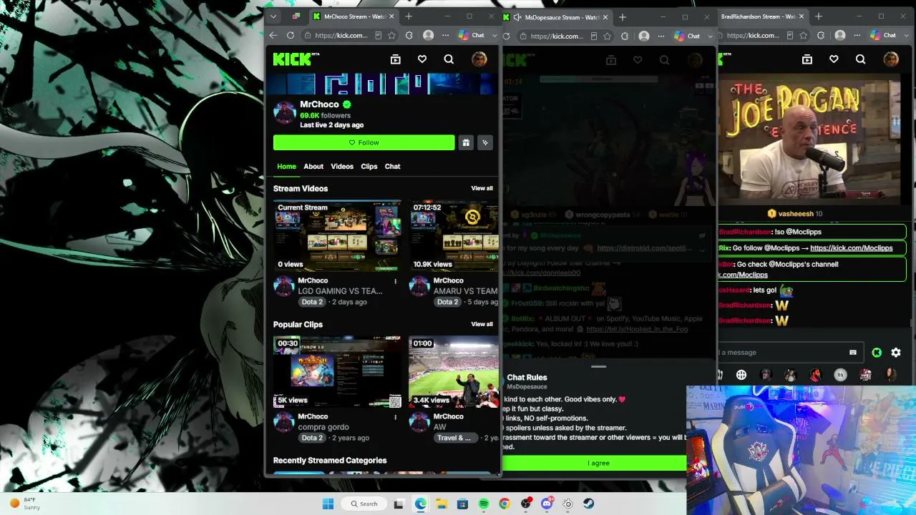
Task: Open Discord from the taskbar
Action: [x=547, y=504]
